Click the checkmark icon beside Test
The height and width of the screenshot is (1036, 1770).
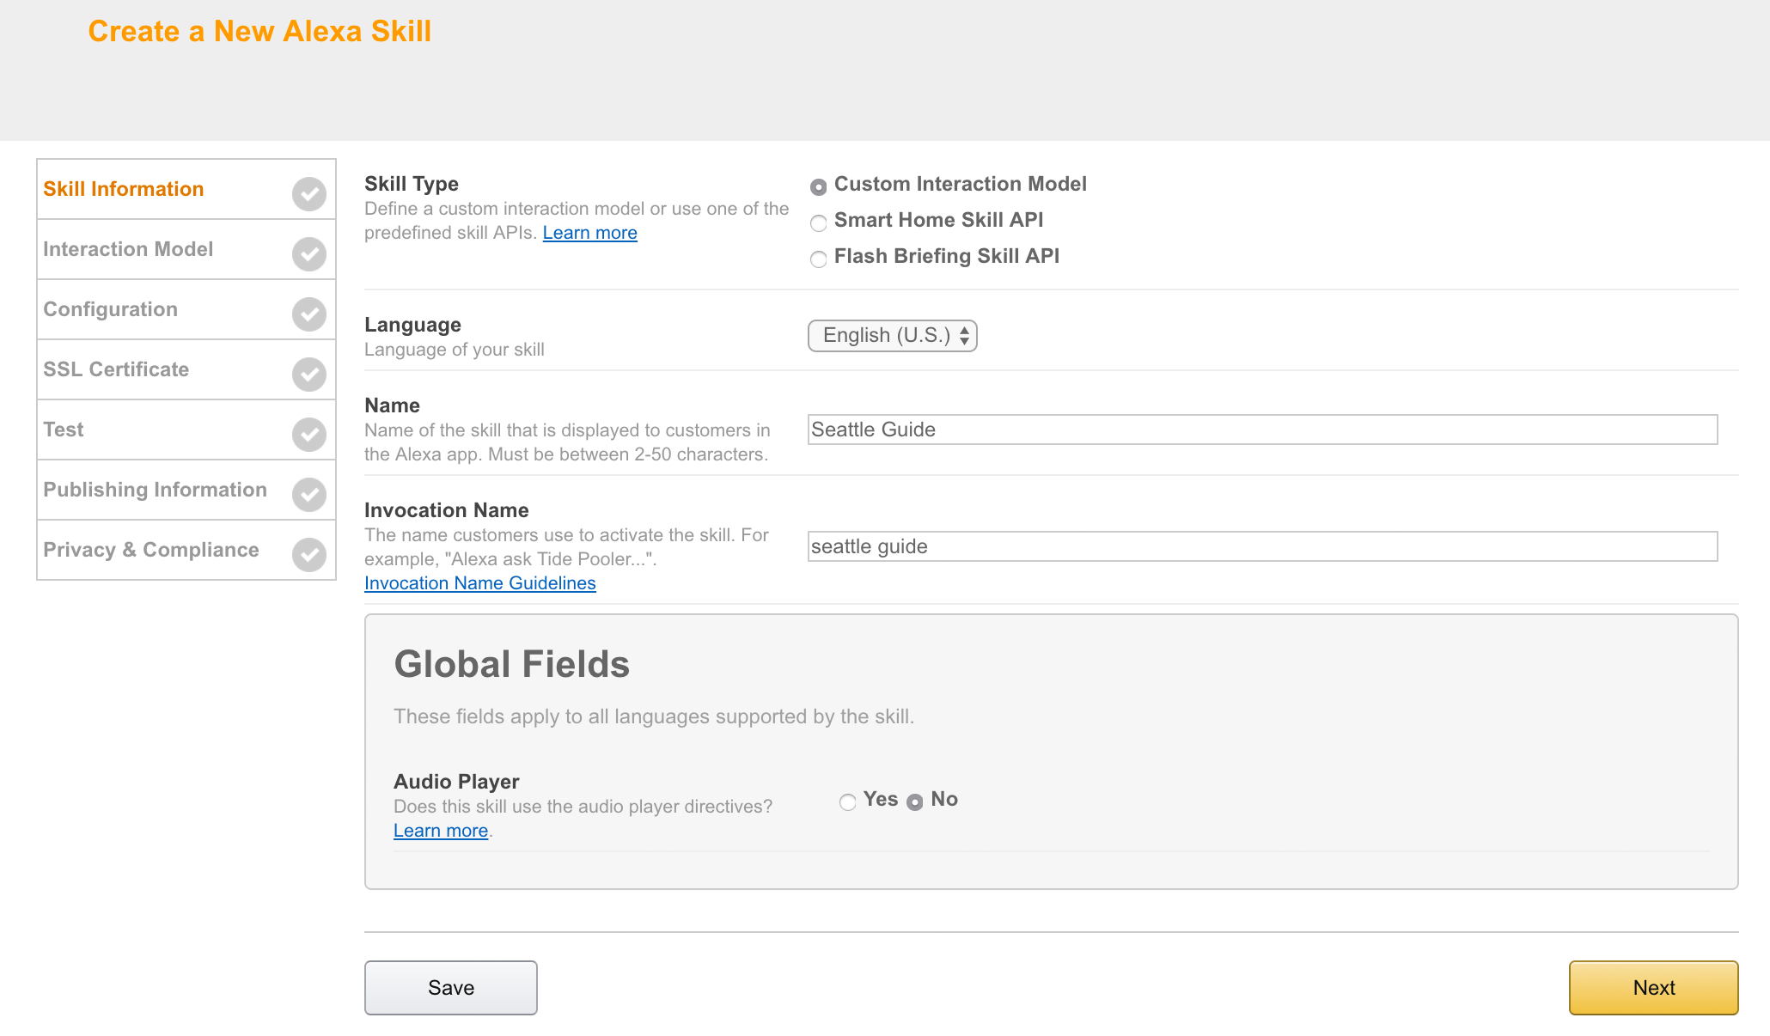pyautogui.click(x=308, y=433)
